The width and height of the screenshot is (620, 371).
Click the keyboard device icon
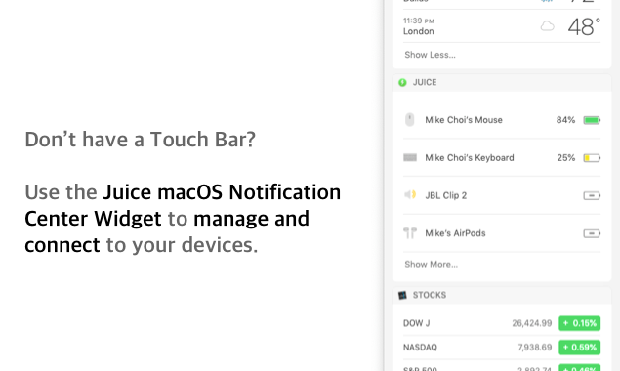(410, 158)
